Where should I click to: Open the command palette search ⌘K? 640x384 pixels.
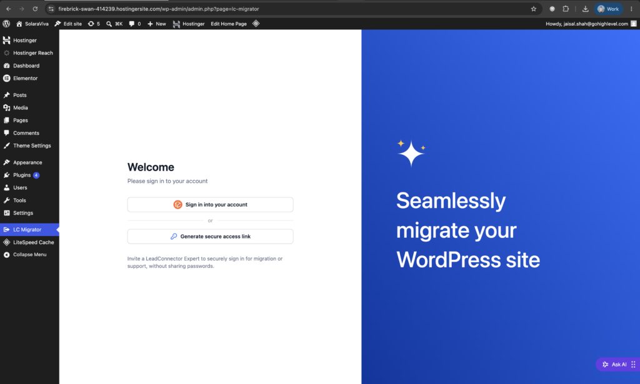click(114, 24)
